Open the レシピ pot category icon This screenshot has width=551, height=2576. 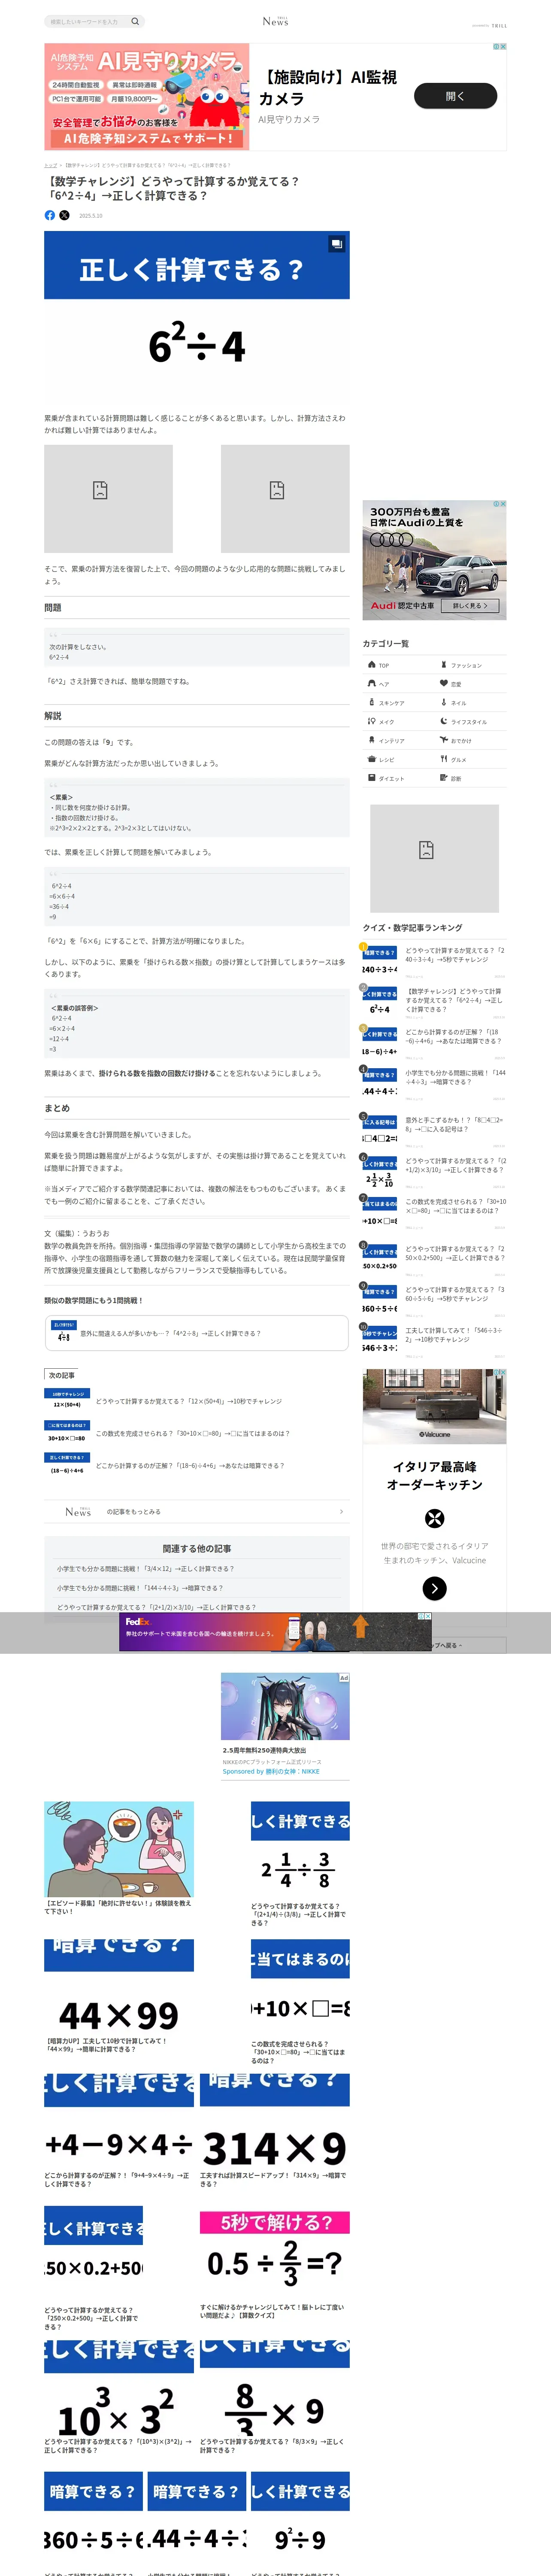(x=372, y=759)
